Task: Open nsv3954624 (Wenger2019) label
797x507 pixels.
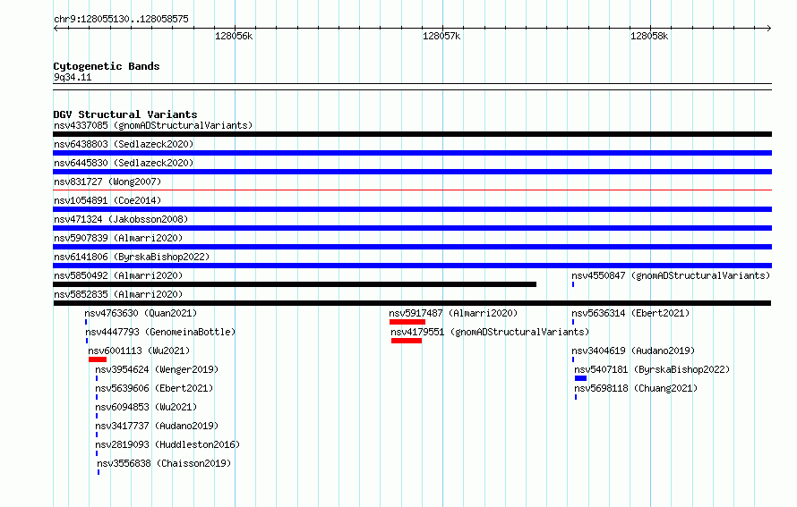Action: [x=157, y=369]
